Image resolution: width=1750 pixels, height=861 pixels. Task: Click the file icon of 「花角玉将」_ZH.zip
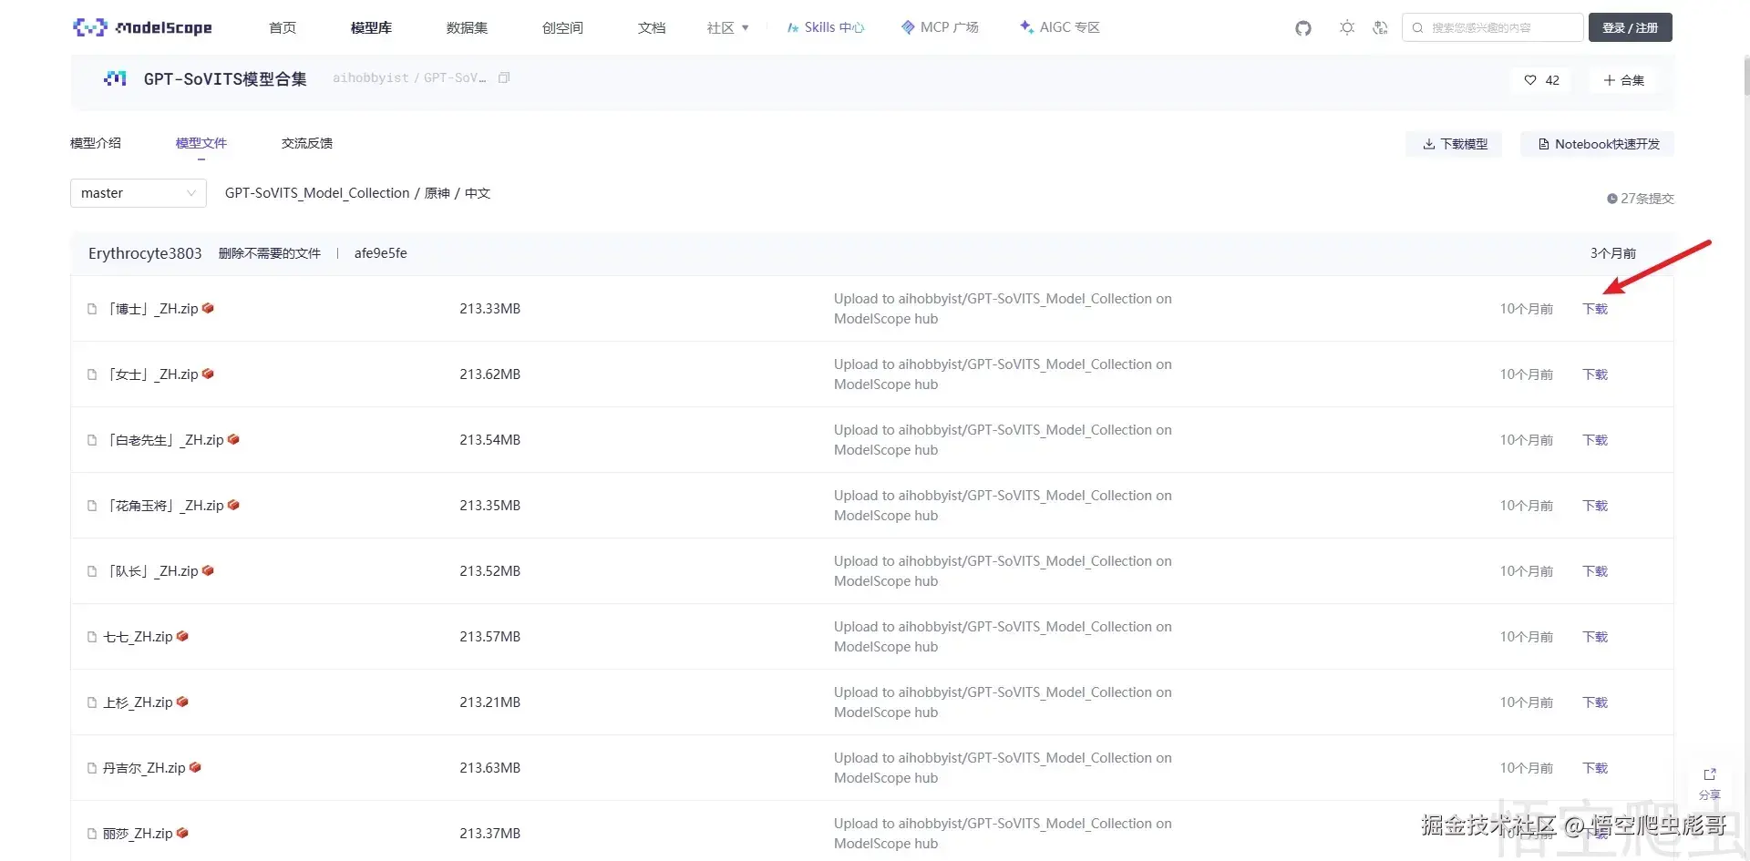(92, 506)
